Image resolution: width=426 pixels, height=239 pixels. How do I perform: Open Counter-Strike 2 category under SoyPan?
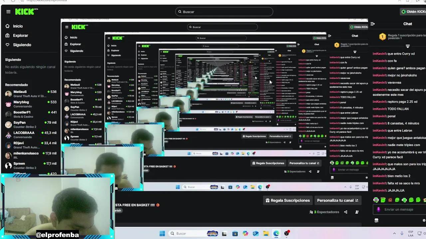point(25,127)
